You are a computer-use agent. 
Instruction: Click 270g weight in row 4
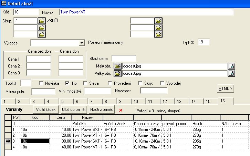point(206,147)
